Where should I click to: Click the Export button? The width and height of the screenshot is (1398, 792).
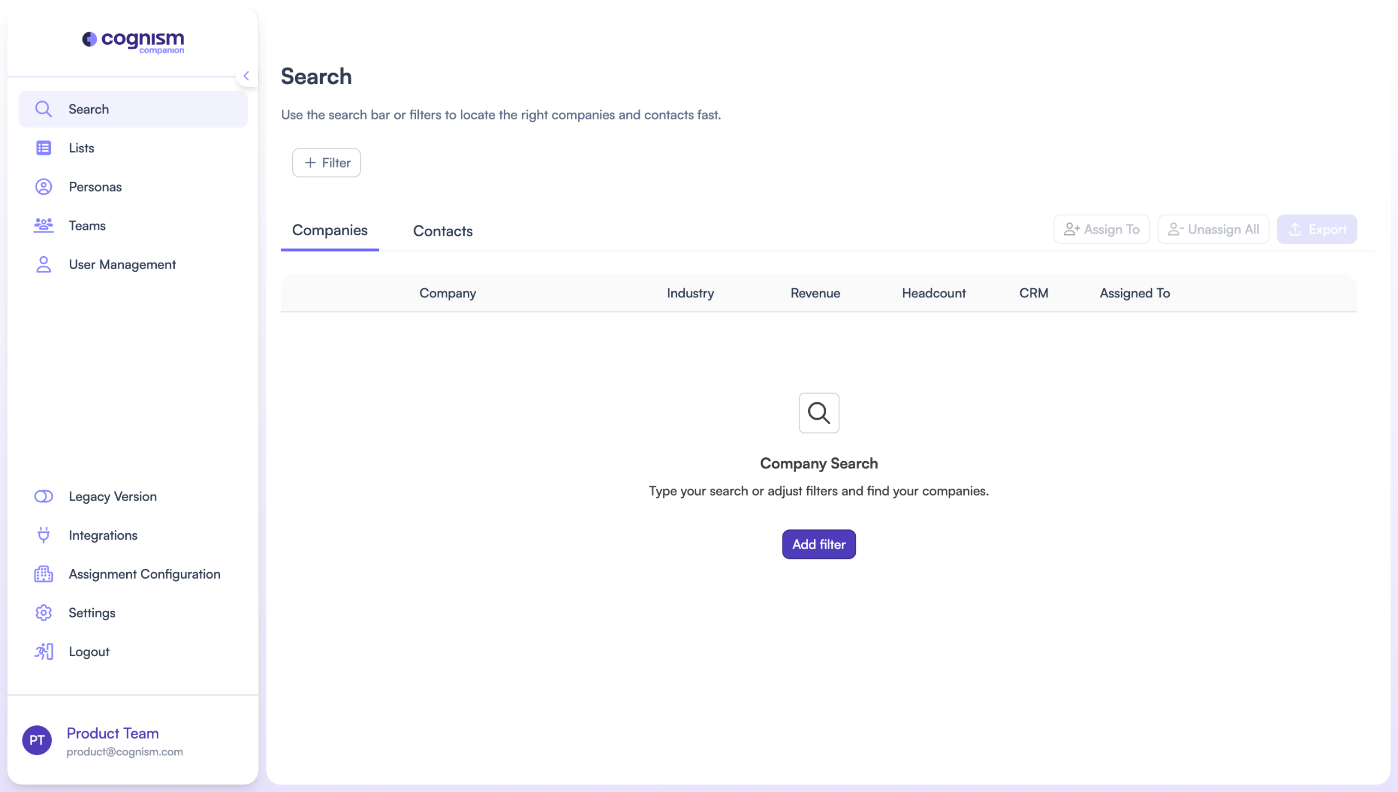click(x=1317, y=229)
